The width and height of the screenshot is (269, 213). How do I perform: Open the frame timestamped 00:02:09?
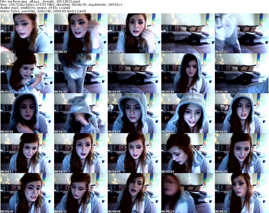coord(134,73)
